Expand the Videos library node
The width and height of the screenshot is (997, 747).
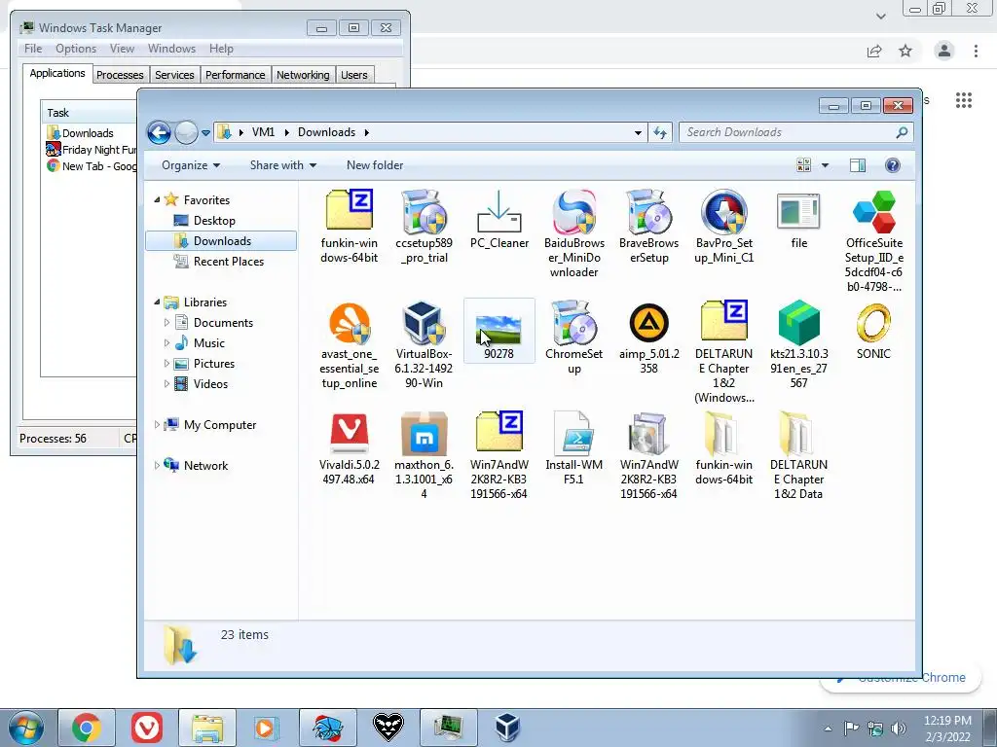[x=166, y=383]
